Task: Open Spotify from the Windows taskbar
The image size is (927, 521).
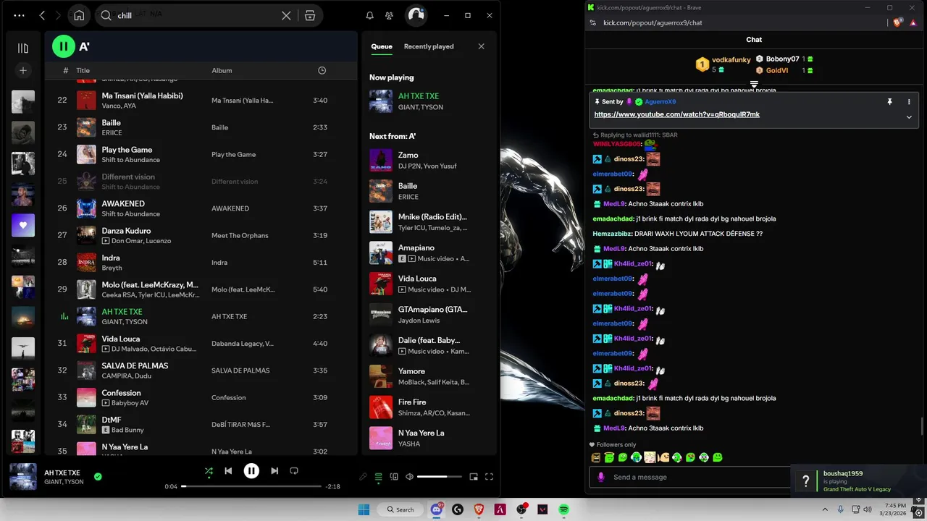Action: (563, 509)
